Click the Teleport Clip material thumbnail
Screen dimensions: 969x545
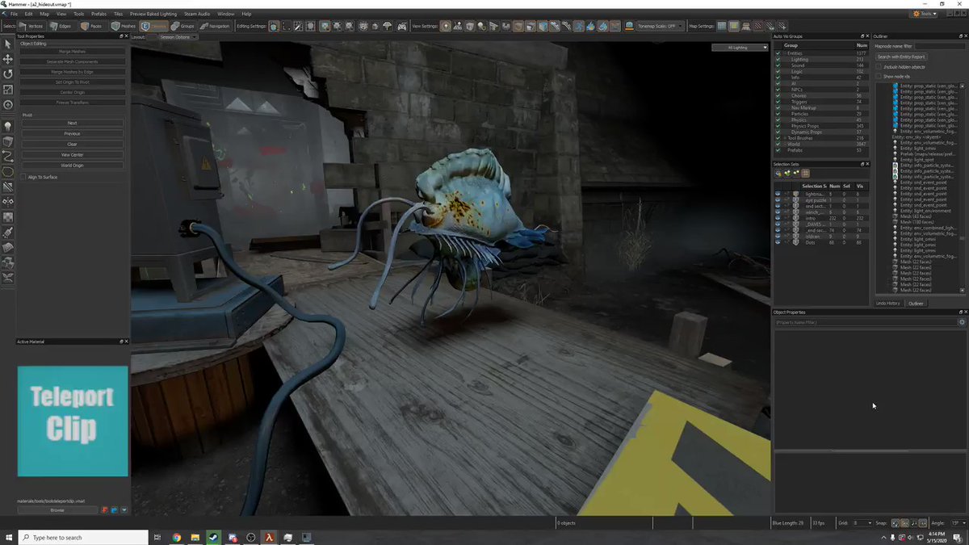(73, 421)
